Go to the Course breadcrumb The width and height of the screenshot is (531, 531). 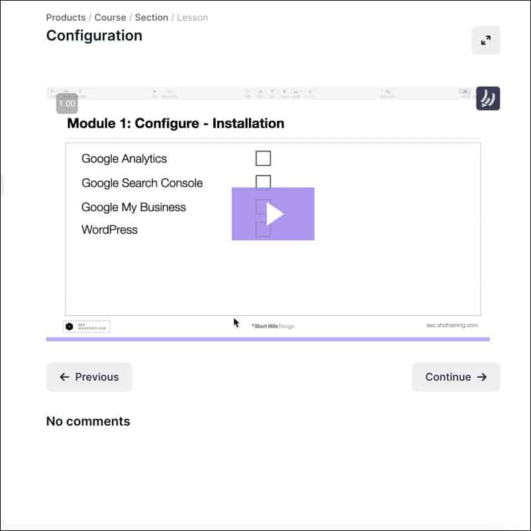click(110, 17)
